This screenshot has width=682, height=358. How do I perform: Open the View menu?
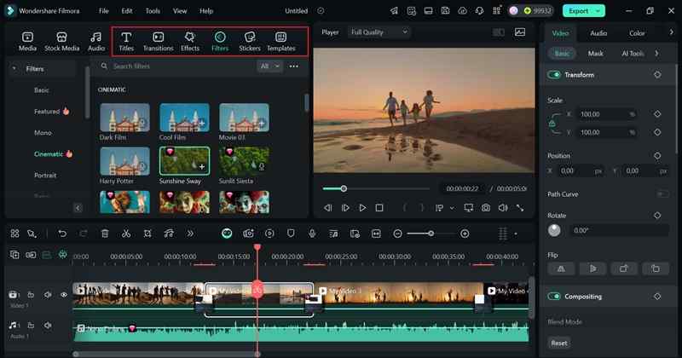click(x=180, y=11)
